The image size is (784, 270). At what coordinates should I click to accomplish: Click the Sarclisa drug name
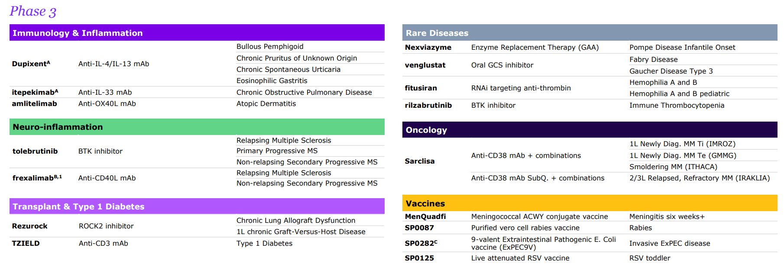419,161
